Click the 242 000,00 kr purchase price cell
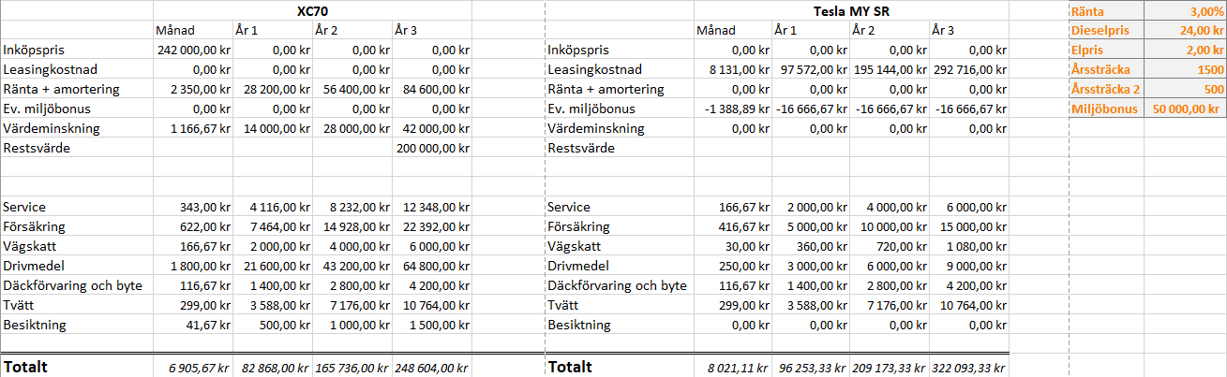Screen dimensions: 1227x377 [193, 50]
